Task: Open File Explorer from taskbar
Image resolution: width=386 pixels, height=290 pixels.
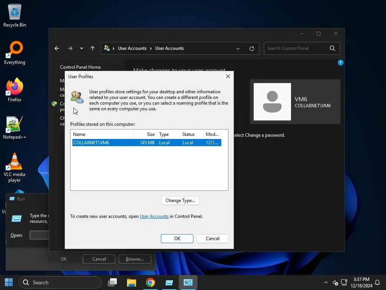Action: (132, 282)
